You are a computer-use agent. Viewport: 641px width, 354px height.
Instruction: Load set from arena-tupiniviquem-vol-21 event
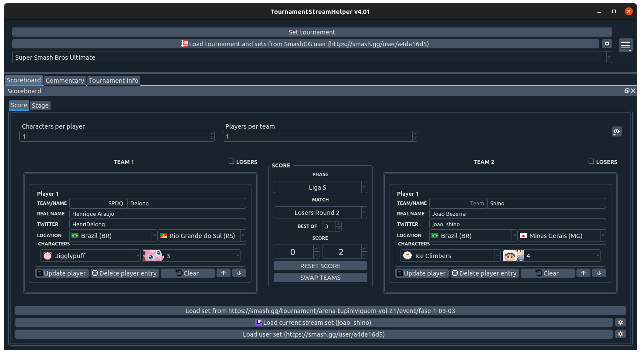[320, 310]
